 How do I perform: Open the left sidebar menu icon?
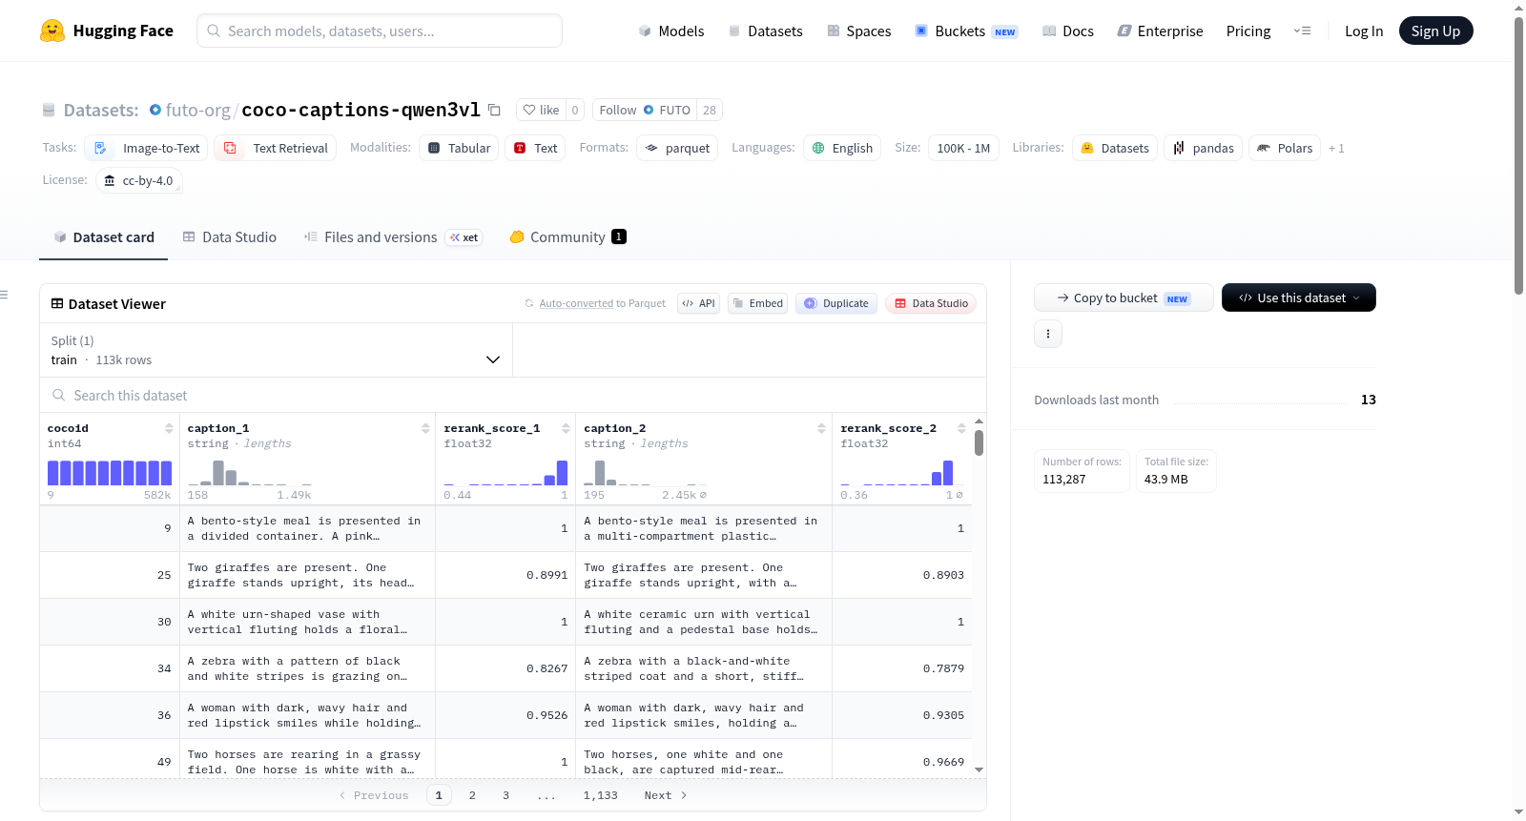pyautogui.click(x=4, y=295)
